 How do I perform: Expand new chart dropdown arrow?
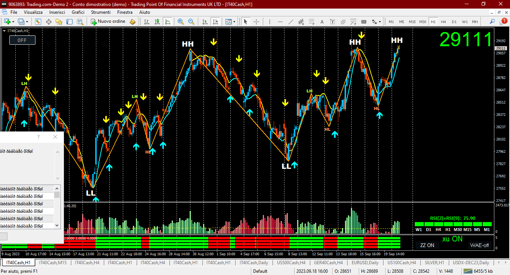[13, 22]
